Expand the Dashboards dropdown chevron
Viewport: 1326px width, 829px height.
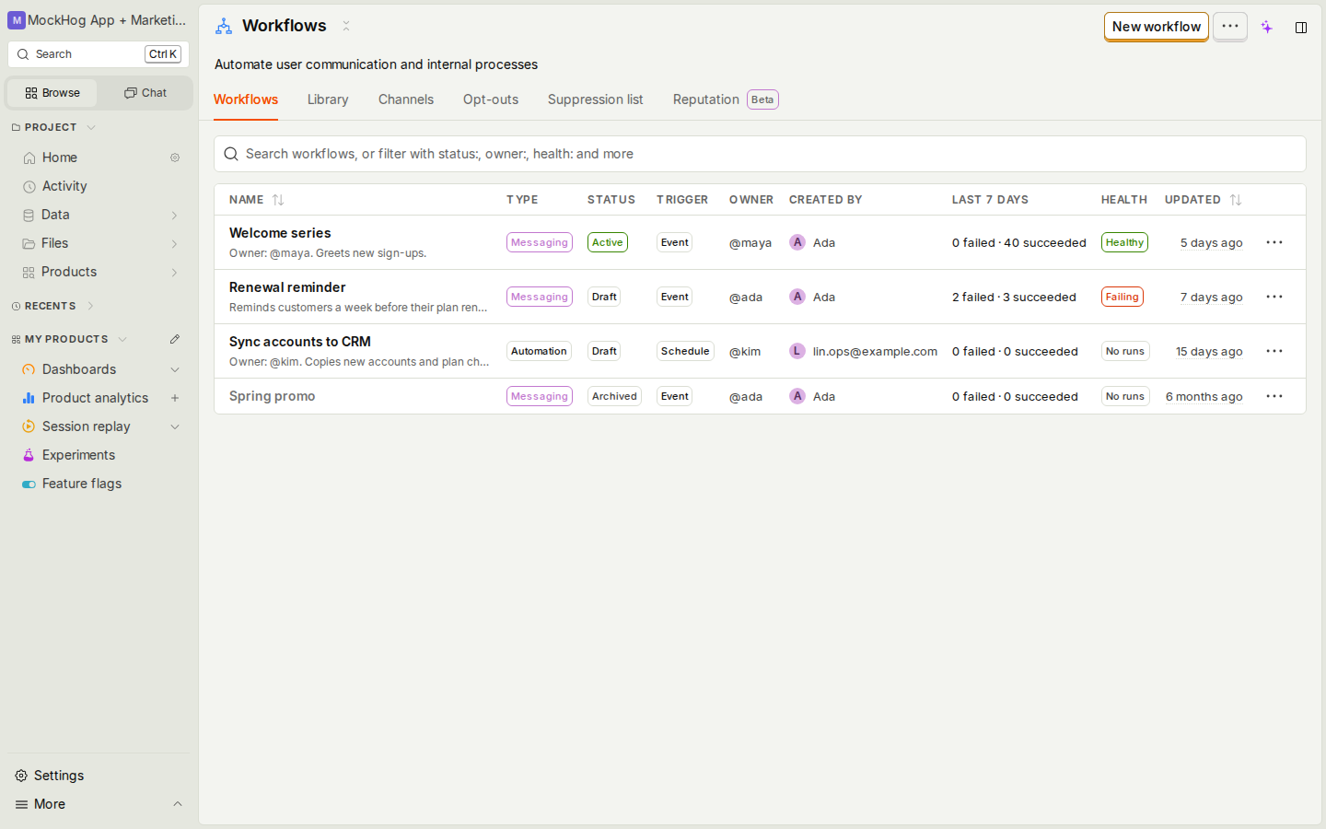click(x=175, y=369)
